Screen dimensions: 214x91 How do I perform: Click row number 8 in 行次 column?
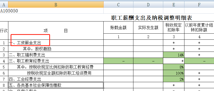point(4,85)
